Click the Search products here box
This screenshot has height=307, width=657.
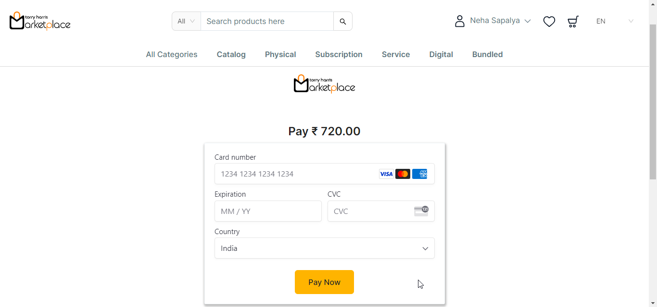[x=267, y=22]
